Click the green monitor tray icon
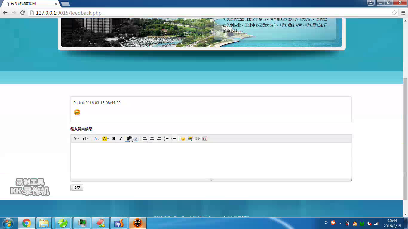This screenshot has width=408, height=229. (x=362, y=223)
